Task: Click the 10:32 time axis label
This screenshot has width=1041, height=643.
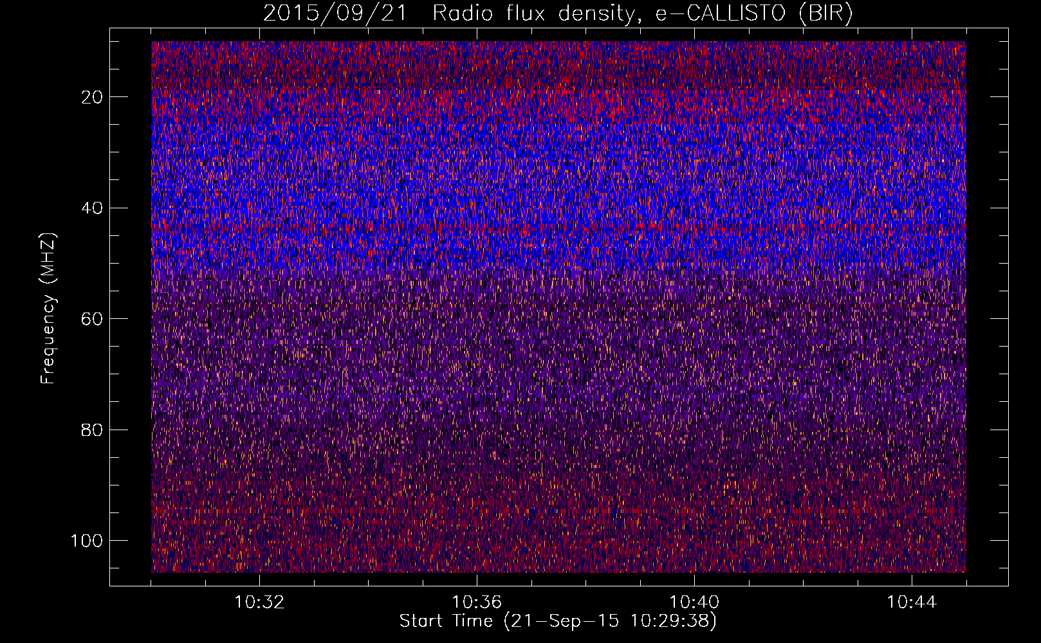Action: [259, 602]
